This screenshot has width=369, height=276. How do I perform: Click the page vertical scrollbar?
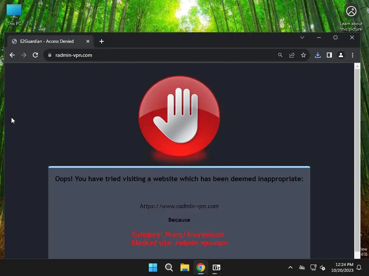pos(357,161)
